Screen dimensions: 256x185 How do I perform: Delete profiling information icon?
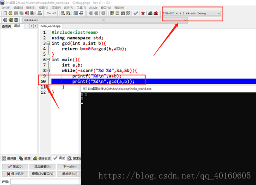pyautogui.click(x=156, y=13)
